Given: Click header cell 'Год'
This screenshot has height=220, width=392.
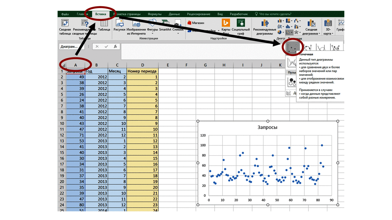Looking at the screenshot, I should [96, 71].
